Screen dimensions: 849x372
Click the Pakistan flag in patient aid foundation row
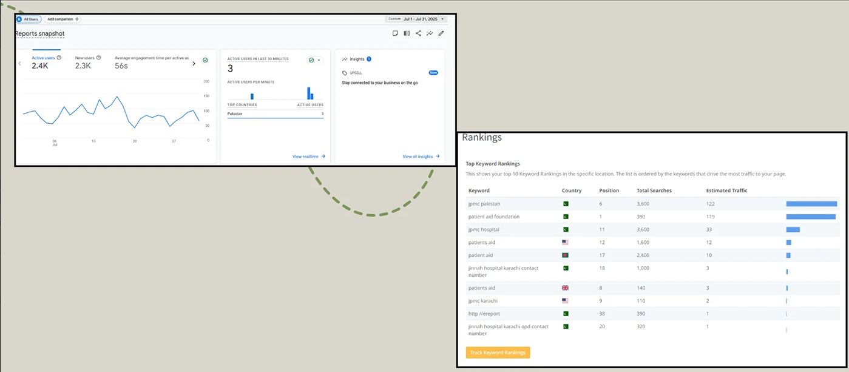[x=566, y=217]
